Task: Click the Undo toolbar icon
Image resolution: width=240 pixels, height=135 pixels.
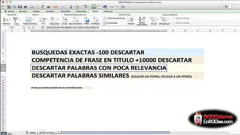Action: (55, 7)
